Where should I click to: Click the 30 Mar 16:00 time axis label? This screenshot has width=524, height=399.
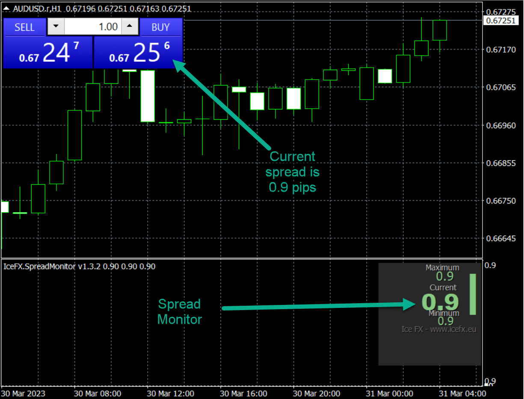coord(243,393)
